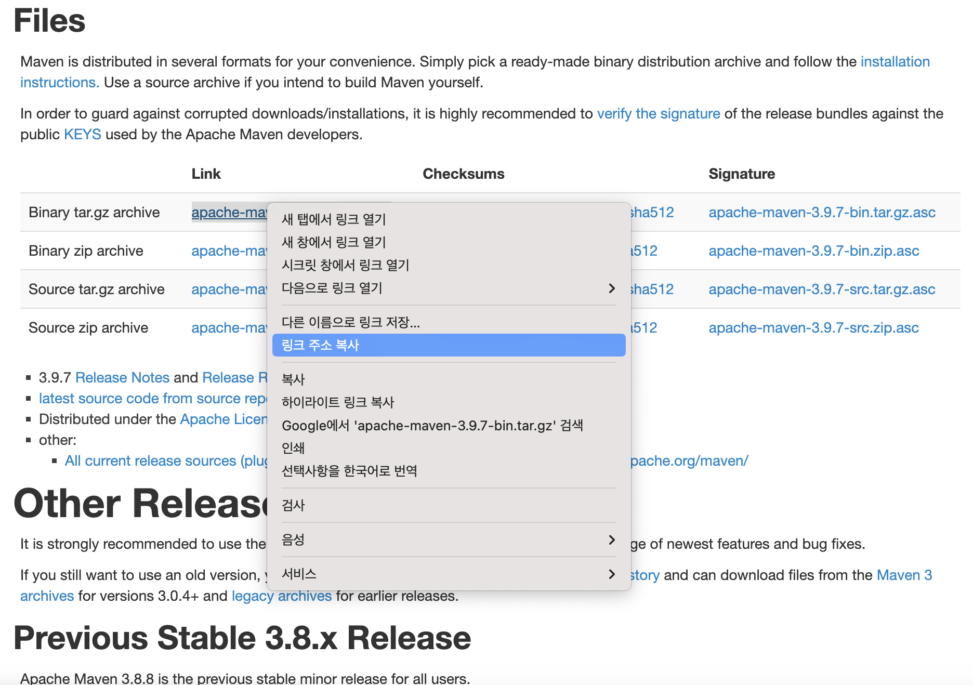Open 'latest source code from source' link
This screenshot has width=973, height=685.
click(153, 398)
